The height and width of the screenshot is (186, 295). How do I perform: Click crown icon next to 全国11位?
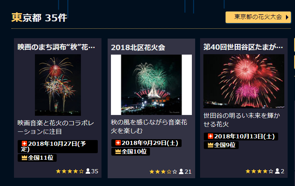coord(24,158)
